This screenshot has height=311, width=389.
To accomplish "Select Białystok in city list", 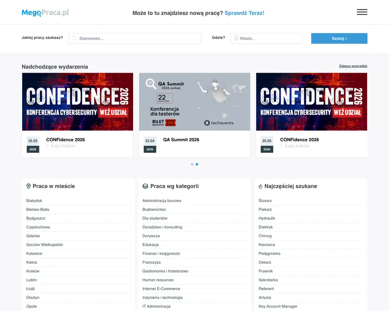I will (34, 201).
